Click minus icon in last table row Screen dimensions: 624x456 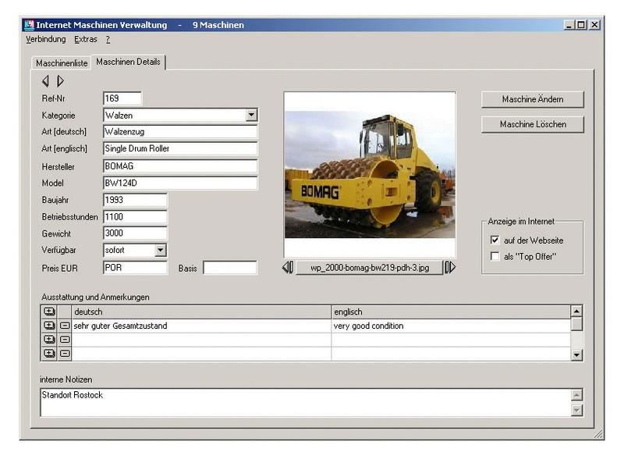tap(65, 354)
